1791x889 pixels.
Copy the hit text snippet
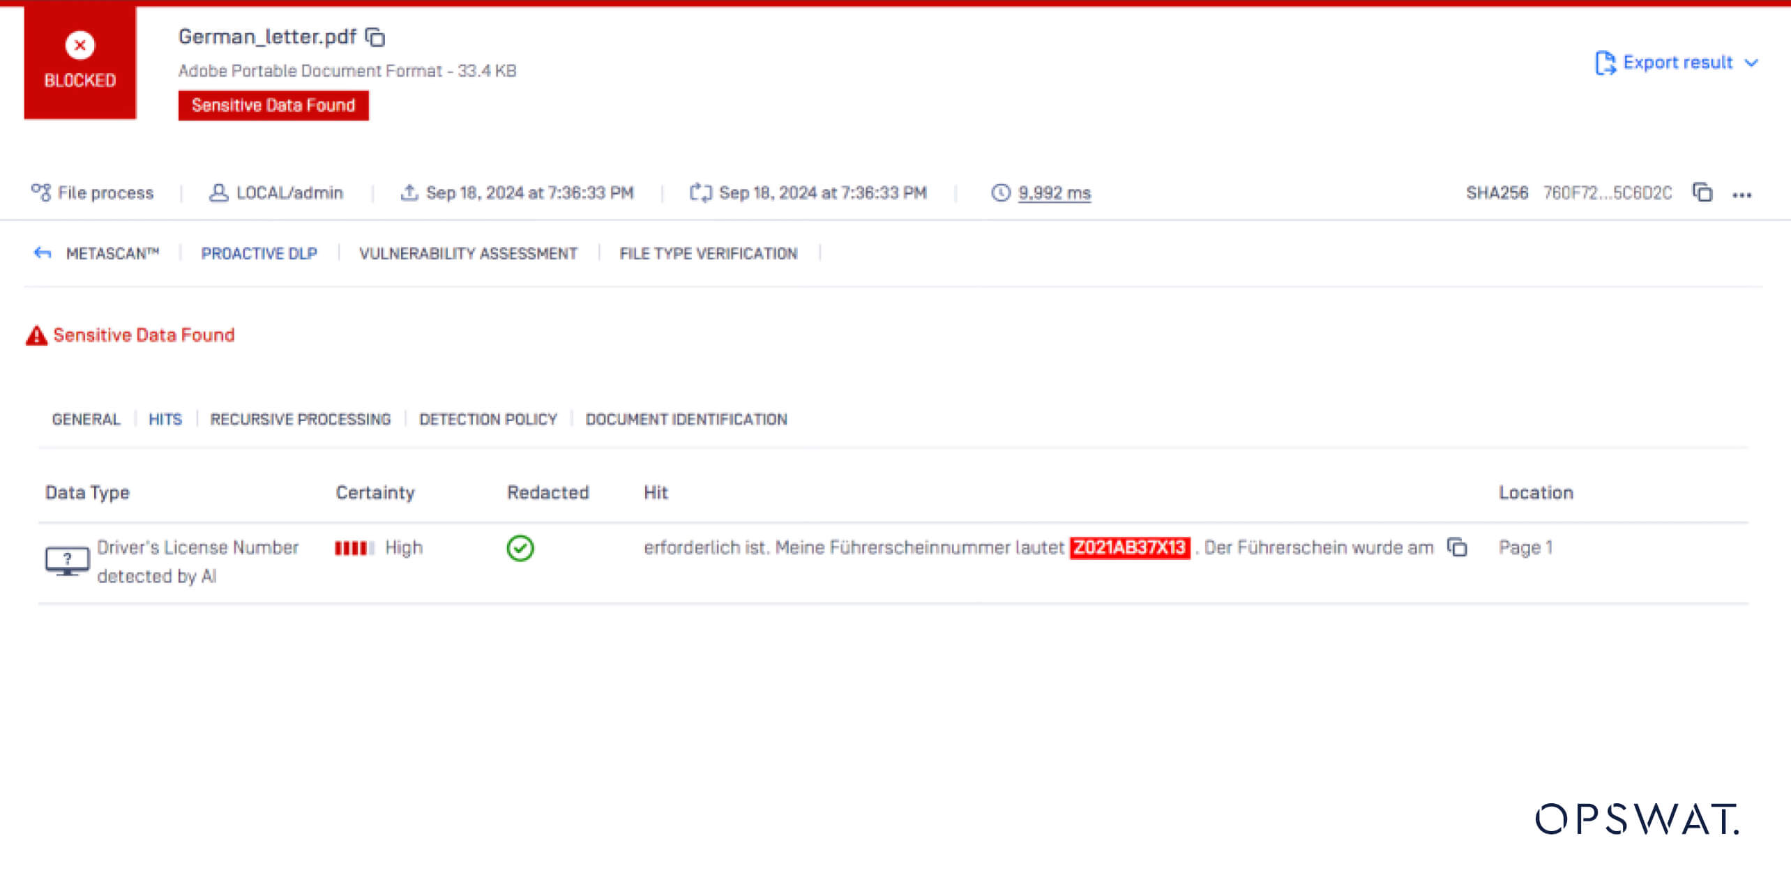click(x=1457, y=547)
